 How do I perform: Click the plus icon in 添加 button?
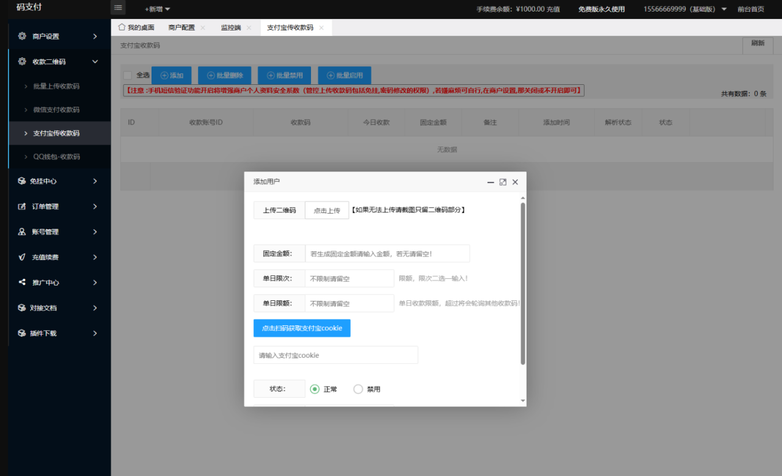[164, 76]
